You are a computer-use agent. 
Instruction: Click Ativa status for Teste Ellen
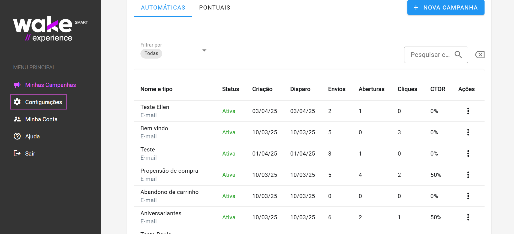coord(229,111)
